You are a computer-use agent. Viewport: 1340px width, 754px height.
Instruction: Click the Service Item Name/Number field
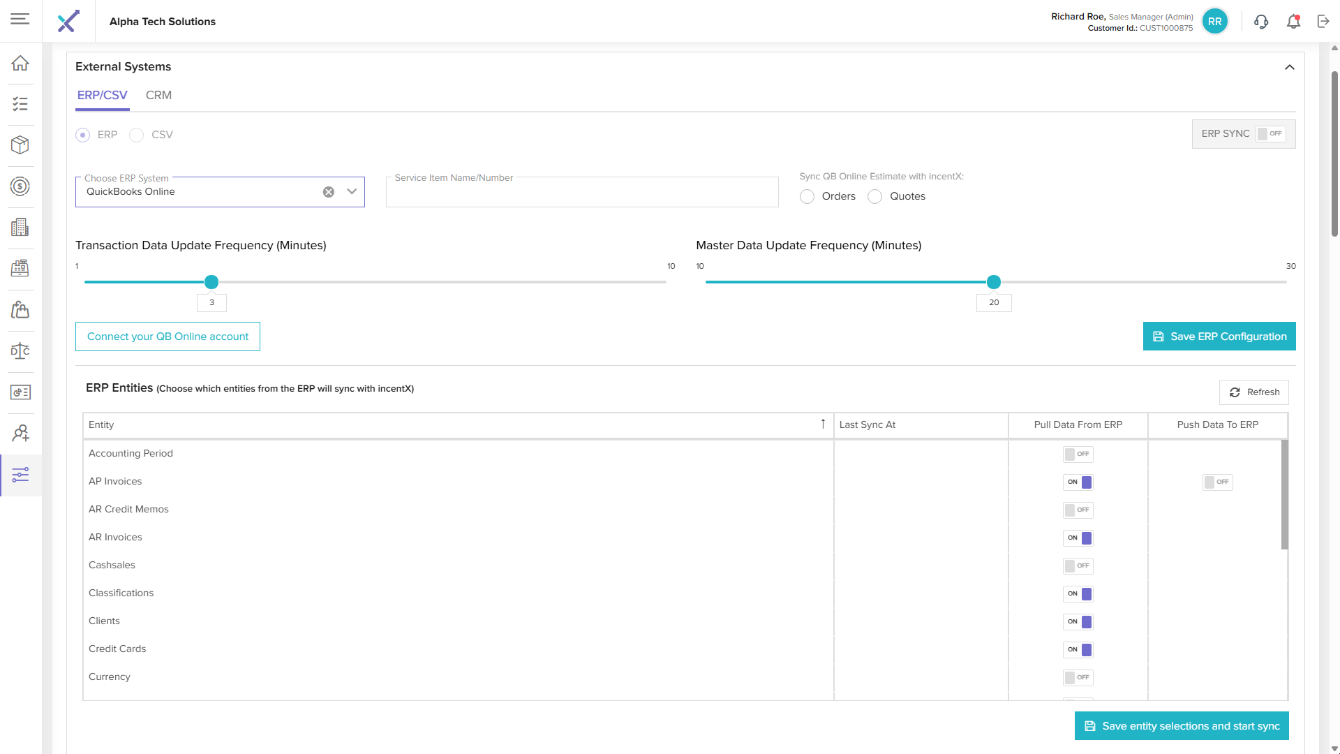pyautogui.click(x=581, y=193)
